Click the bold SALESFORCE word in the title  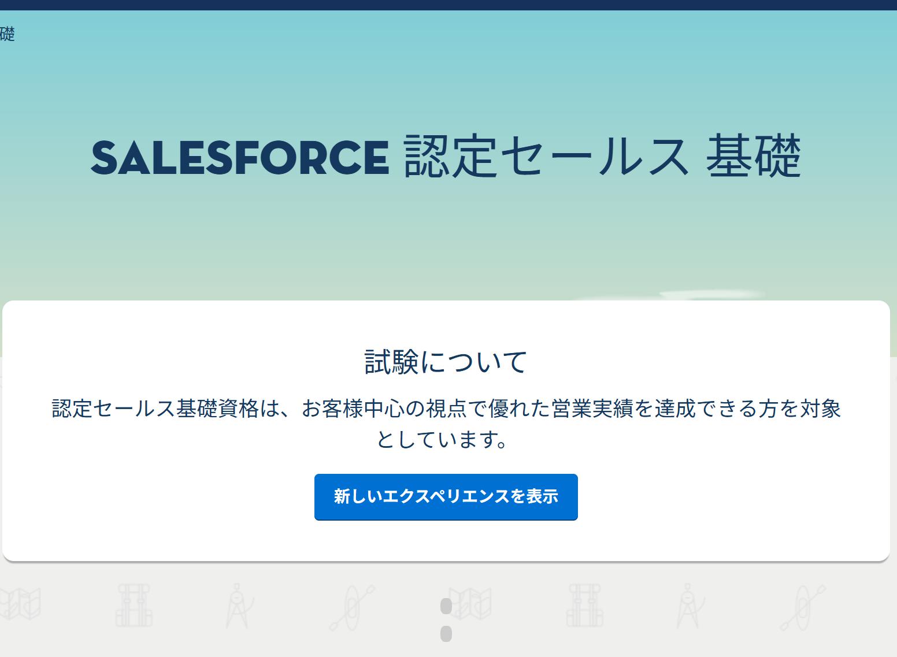[240, 157]
